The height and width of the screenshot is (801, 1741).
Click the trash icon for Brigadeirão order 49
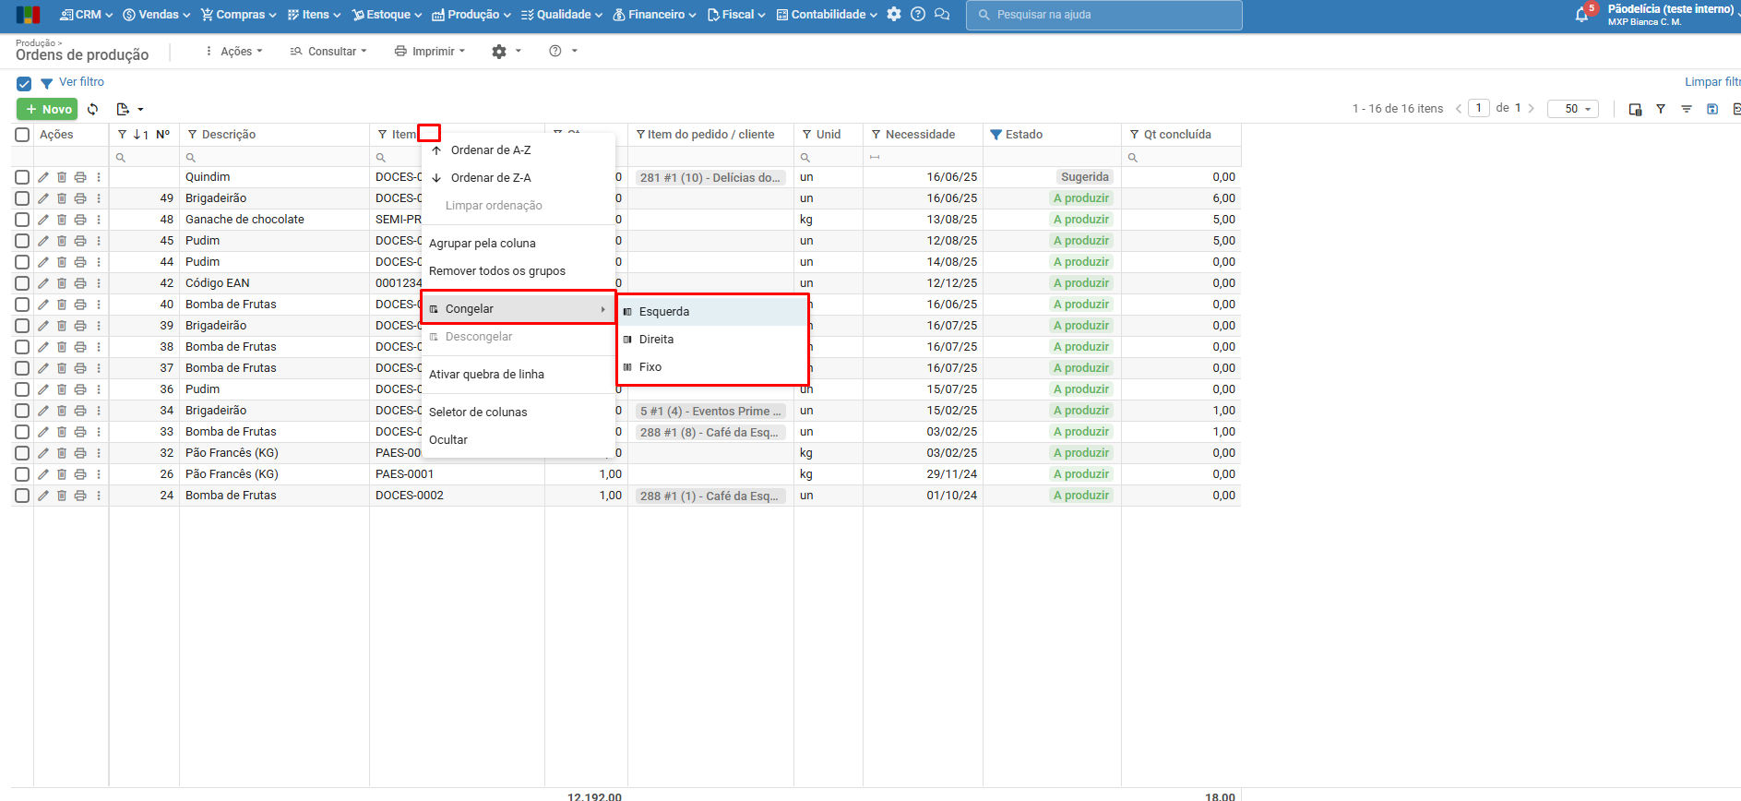pyautogui.click(x=62, y=198)
